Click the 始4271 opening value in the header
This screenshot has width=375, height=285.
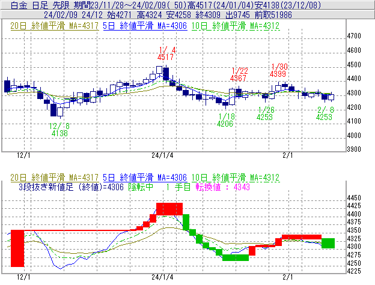(x=119, y=15)
